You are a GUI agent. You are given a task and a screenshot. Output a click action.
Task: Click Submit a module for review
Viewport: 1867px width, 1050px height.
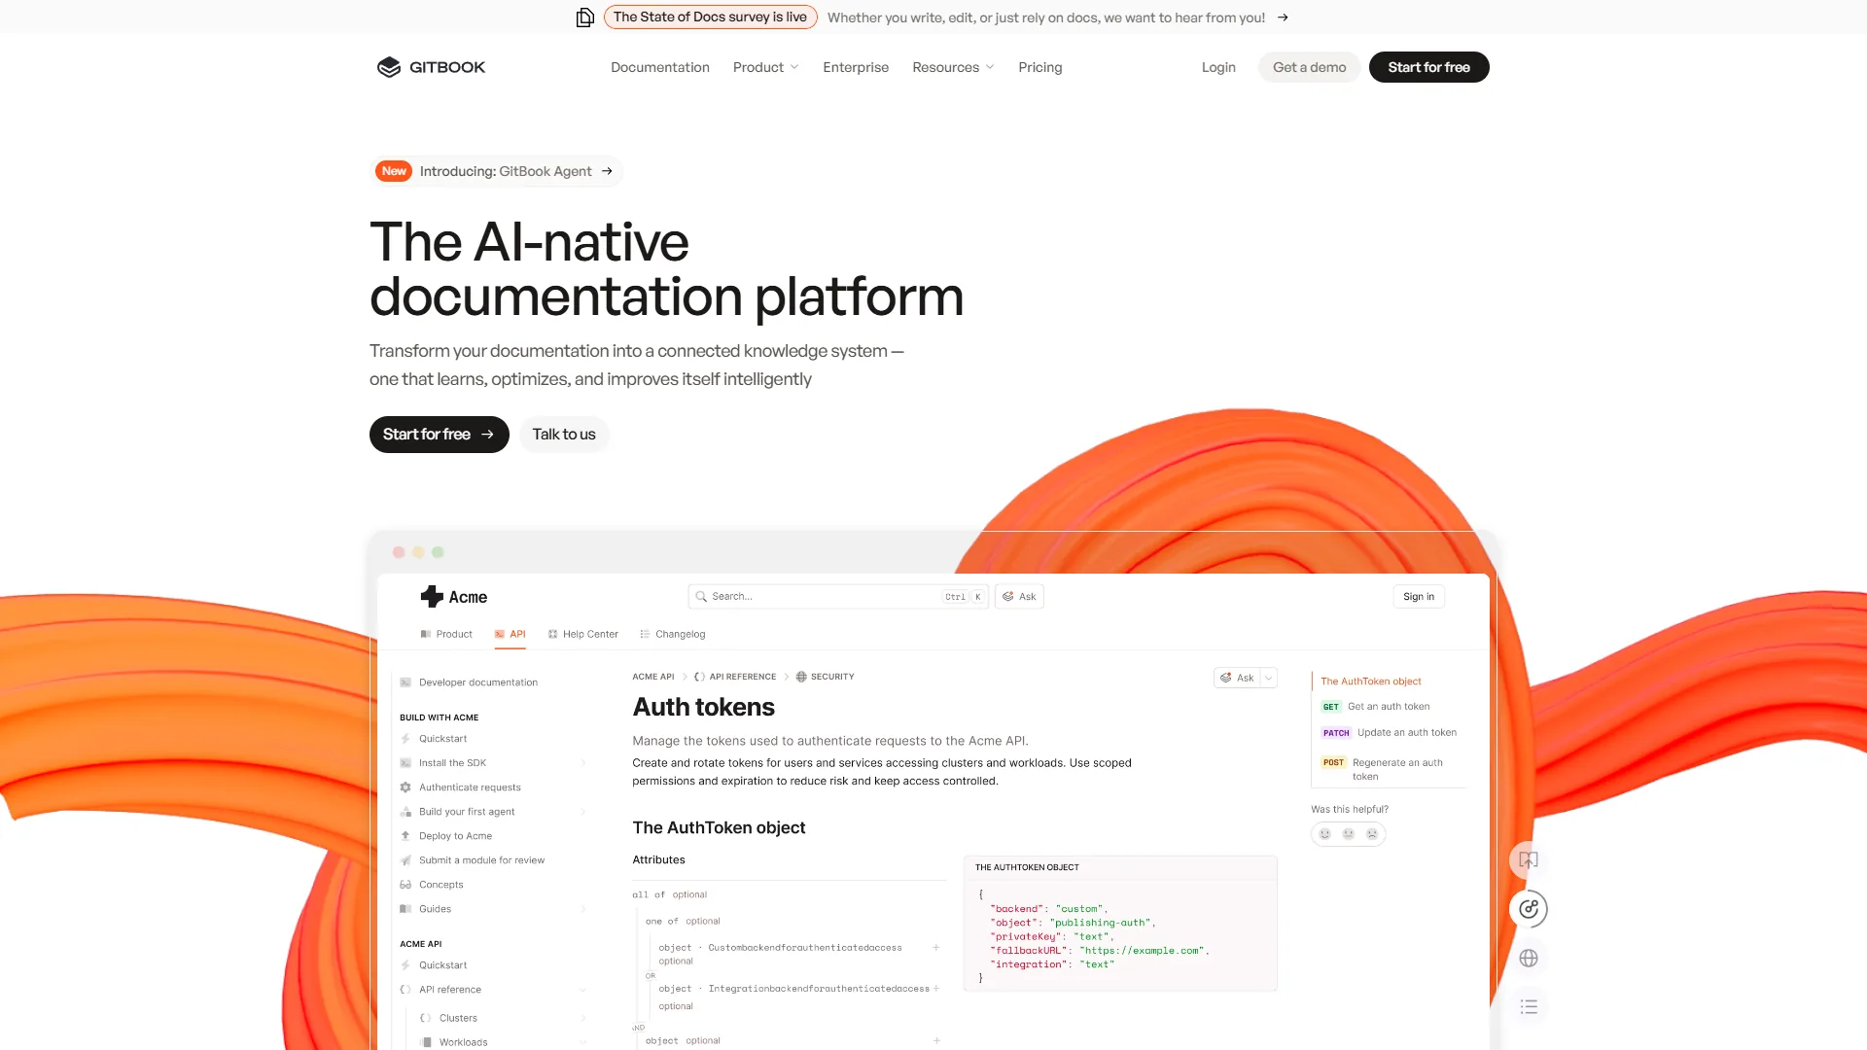tap(481, 860)
